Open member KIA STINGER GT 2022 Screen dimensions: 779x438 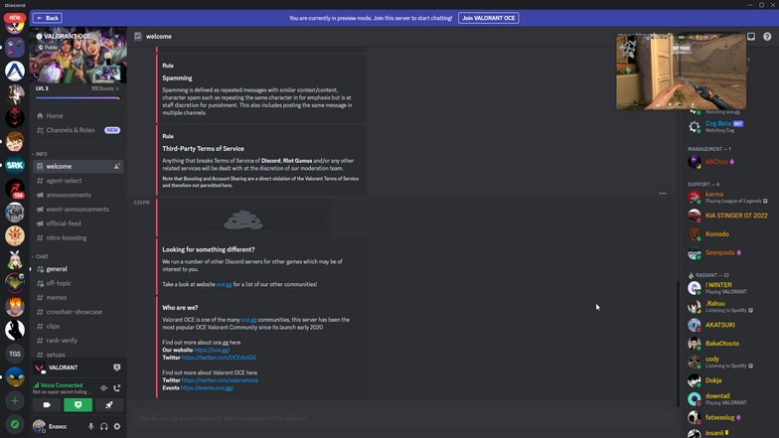pos(728,216)
